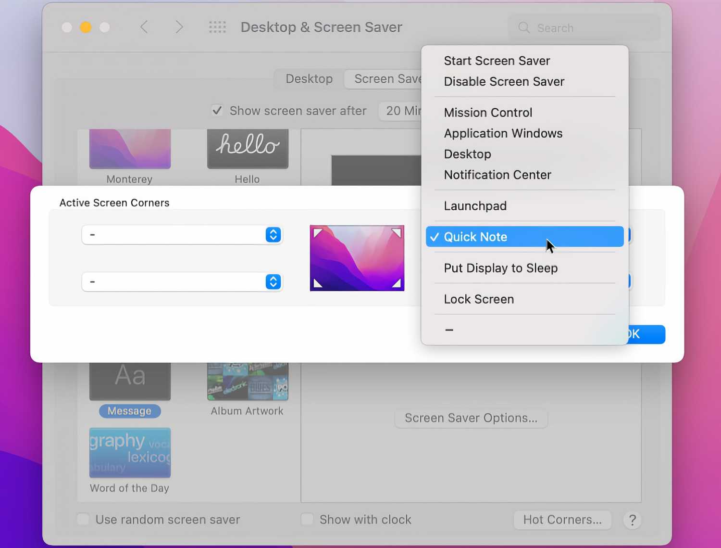Select the checked Quick Note item

(x=524, y=237)
